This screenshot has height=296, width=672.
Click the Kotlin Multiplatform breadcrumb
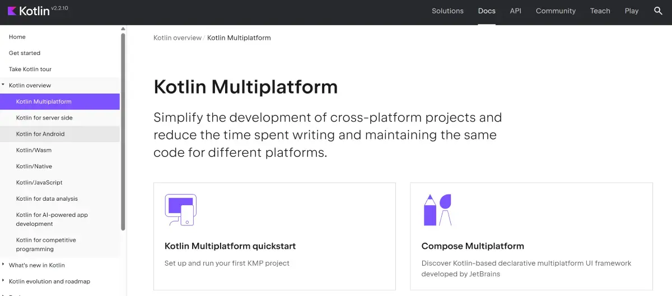239,38
